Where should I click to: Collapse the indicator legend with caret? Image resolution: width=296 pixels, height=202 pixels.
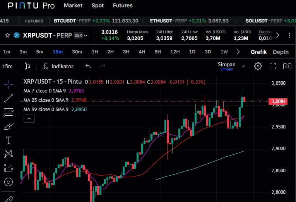click(x=29, y=118)
